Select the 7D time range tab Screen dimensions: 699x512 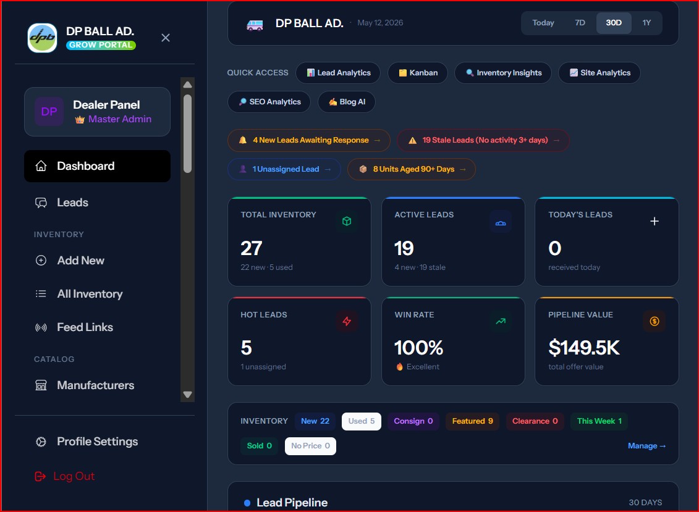pos(580,23)
